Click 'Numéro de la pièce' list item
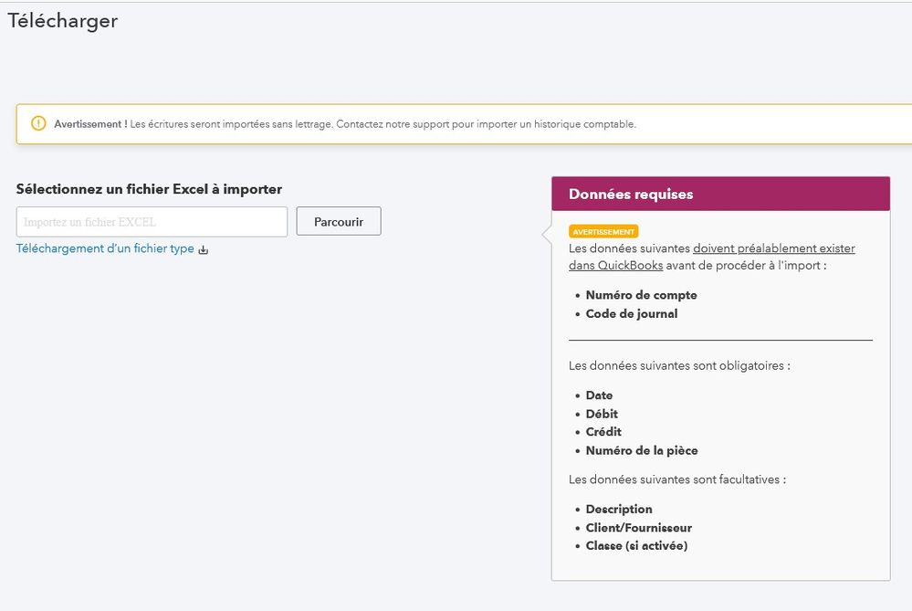This screenshot has height=611, width=912. 642,449
